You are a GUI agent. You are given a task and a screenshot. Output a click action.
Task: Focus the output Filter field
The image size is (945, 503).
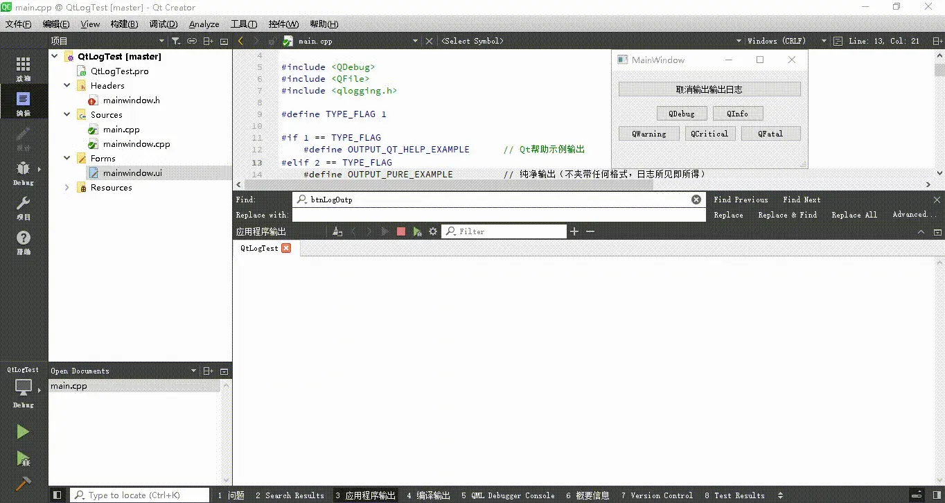(504, 231)
